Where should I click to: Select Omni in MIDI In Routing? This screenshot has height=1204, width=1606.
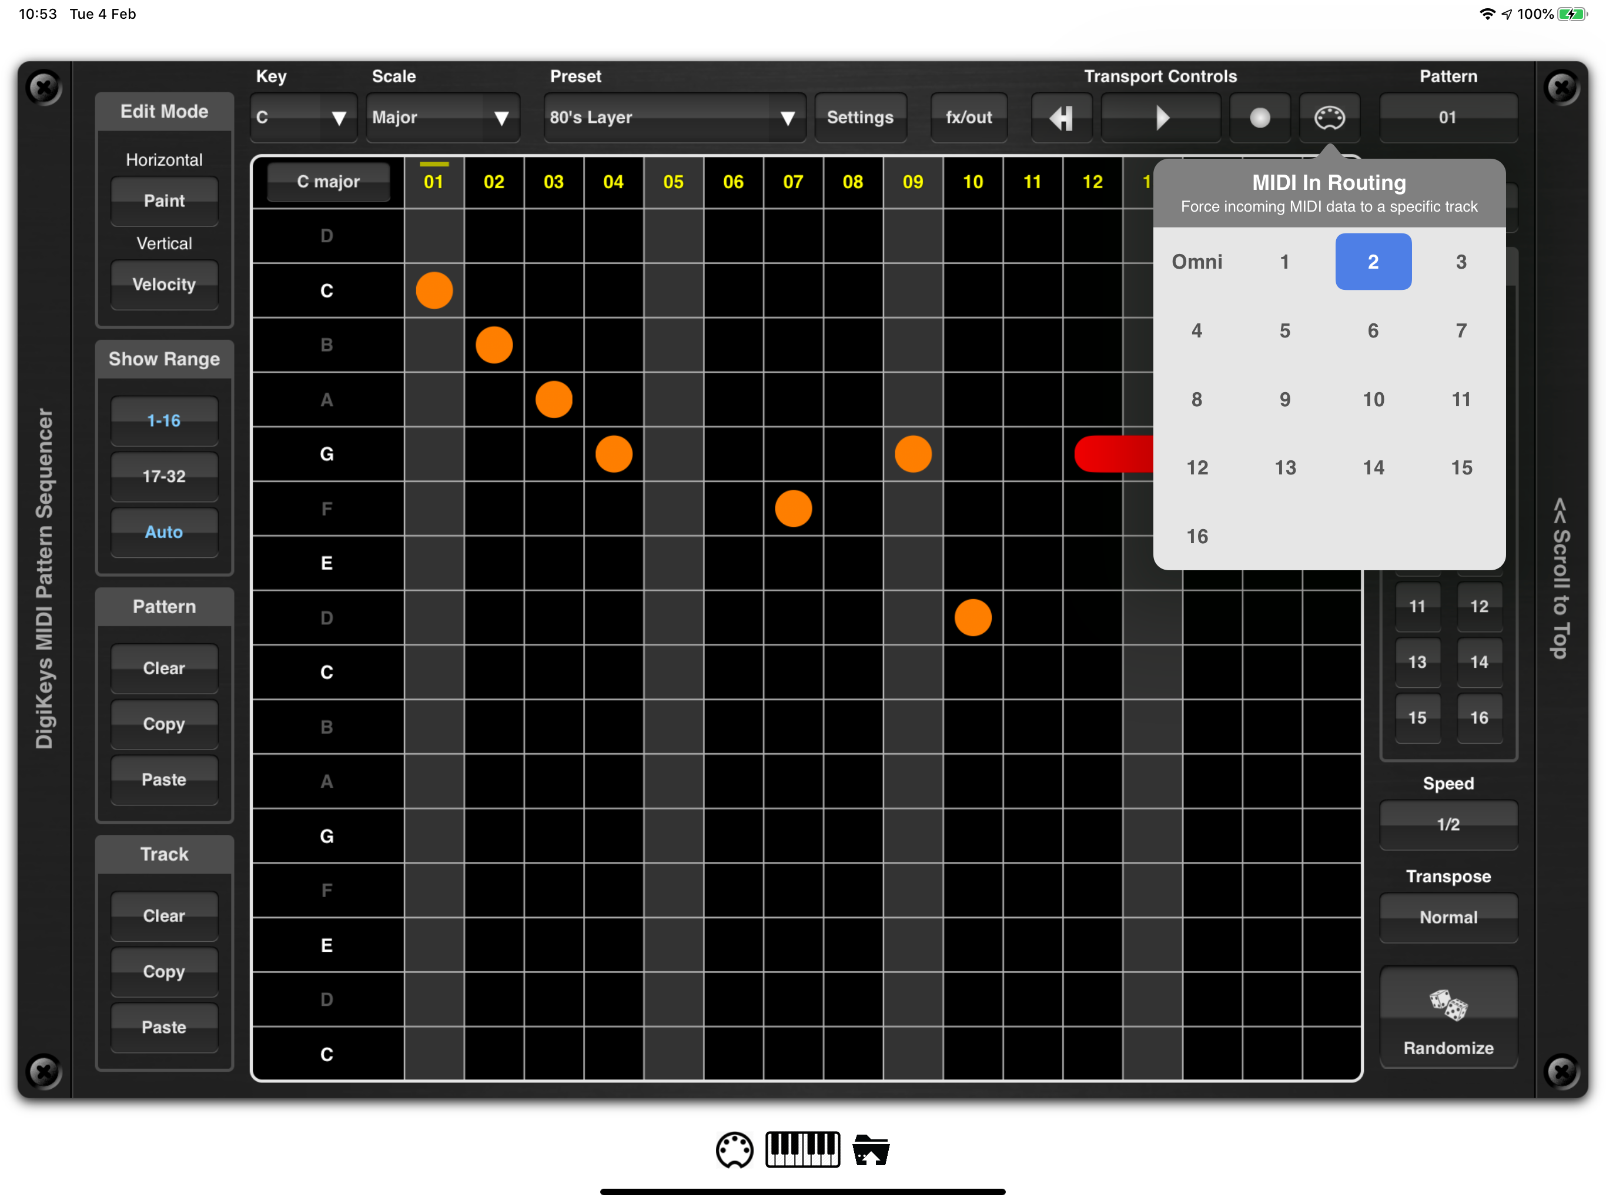click(x=1196, y=262)
